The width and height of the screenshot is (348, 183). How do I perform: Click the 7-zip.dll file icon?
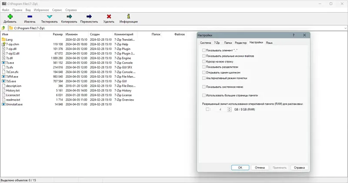3,49
